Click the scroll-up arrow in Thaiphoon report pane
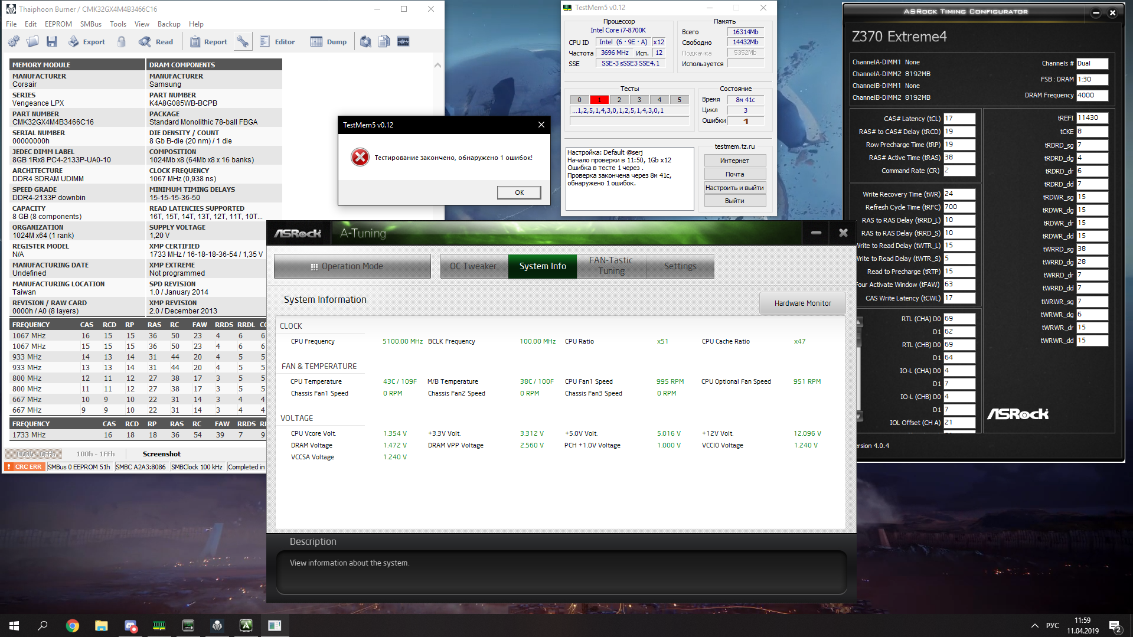 [x=437, y=65]
